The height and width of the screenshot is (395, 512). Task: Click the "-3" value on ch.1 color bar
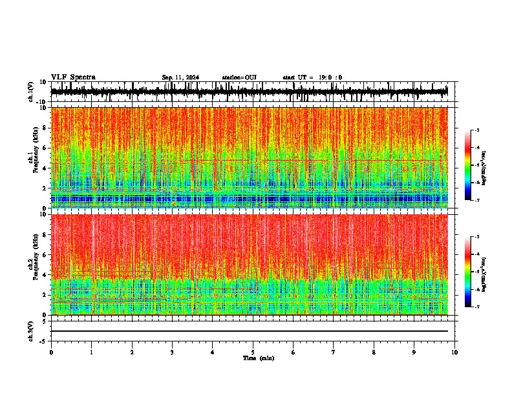[x=476, y=130]
